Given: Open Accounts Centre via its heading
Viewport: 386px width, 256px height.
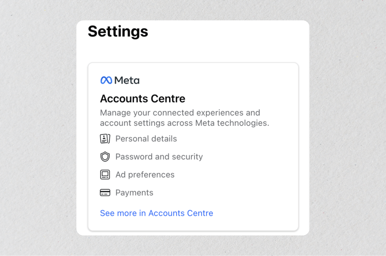Looking at the screenshot, I should point(143,99).
